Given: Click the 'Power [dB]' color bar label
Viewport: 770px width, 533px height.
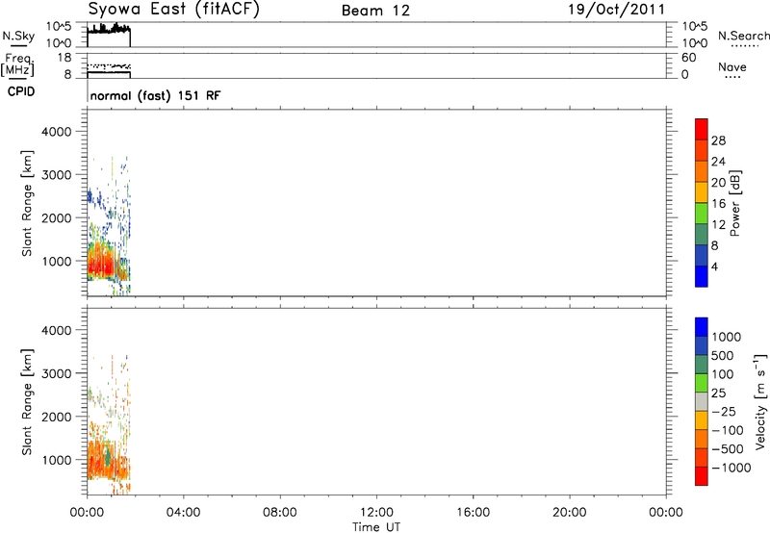Looking at the screenshot, I should [735, 203].
